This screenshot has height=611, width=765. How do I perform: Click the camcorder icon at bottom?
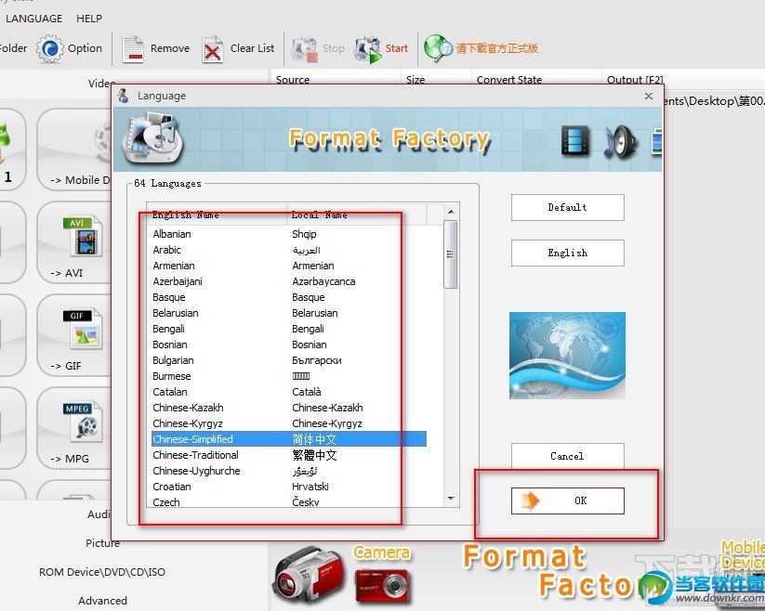pyautogui.click(x=309, y=575)
